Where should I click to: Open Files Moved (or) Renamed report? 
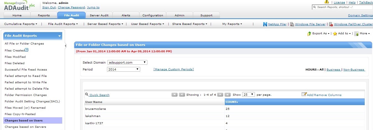click(x=25, y=108)
